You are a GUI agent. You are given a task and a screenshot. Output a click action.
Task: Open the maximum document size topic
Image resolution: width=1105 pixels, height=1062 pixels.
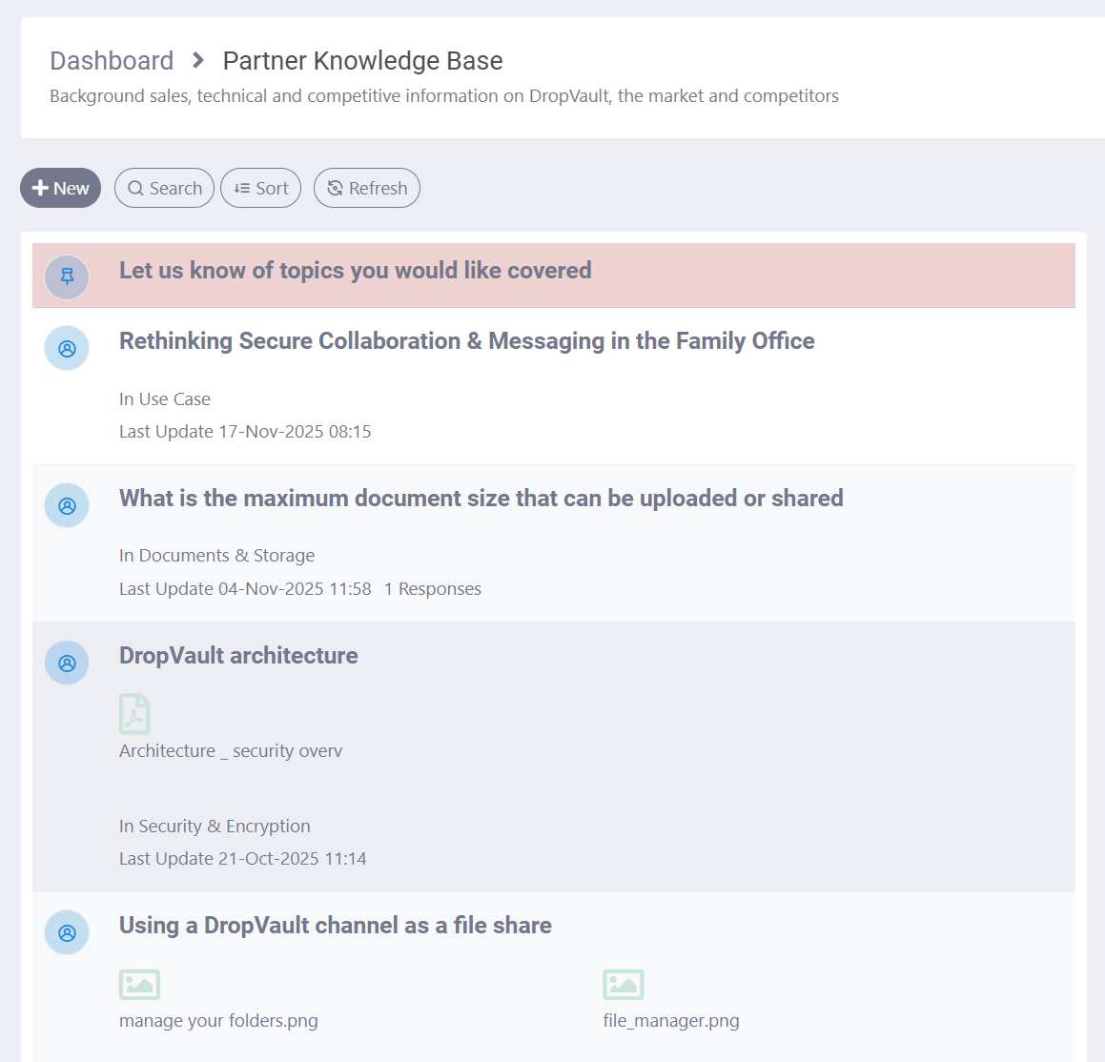[x=481, y=499]
